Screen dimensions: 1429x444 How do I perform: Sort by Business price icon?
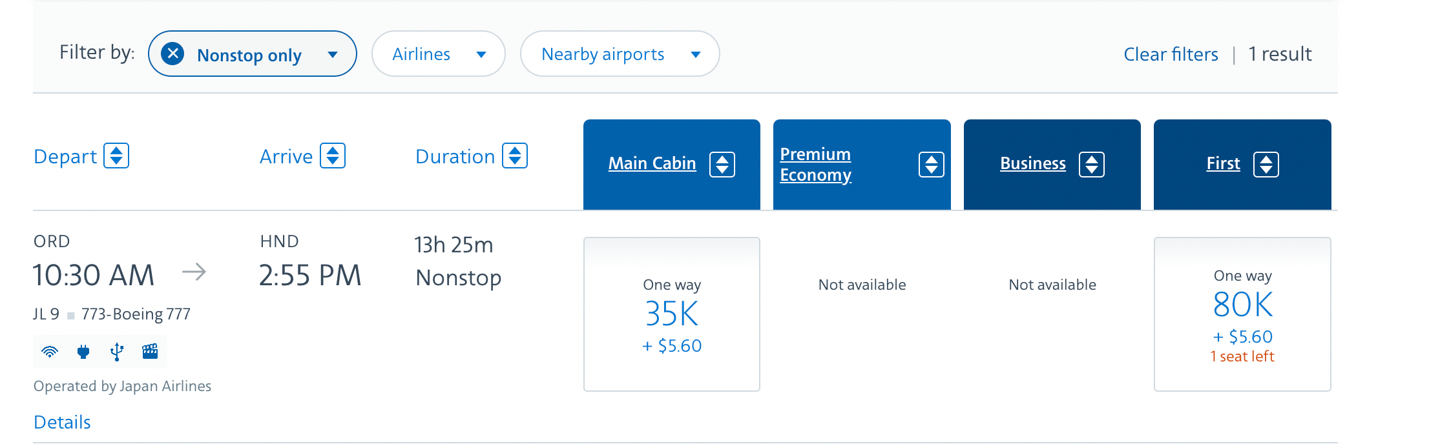(x=1092, y=165)
